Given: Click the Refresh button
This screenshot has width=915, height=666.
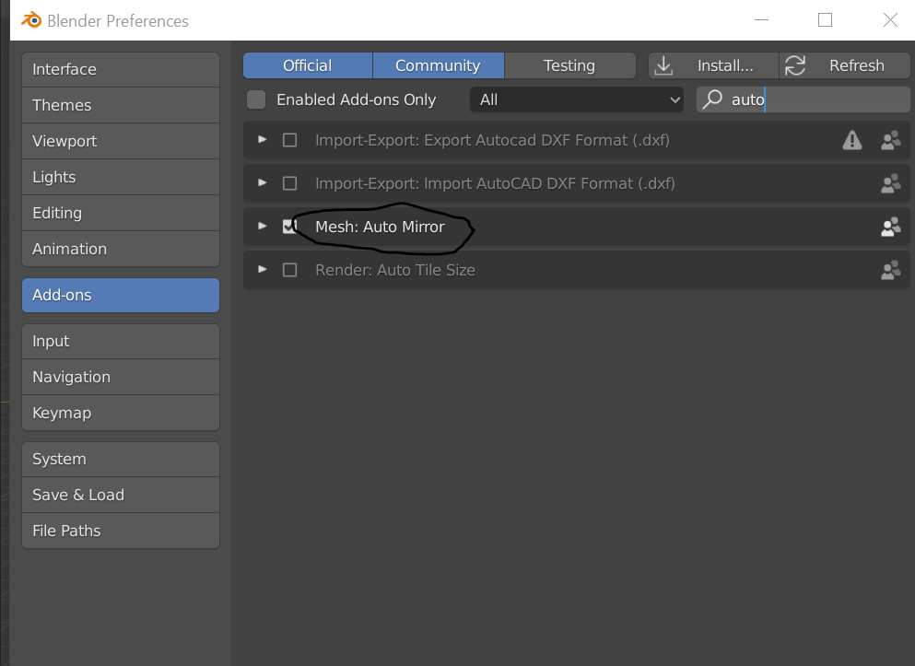Looking at the screenshot, I should tap(844, 65).
